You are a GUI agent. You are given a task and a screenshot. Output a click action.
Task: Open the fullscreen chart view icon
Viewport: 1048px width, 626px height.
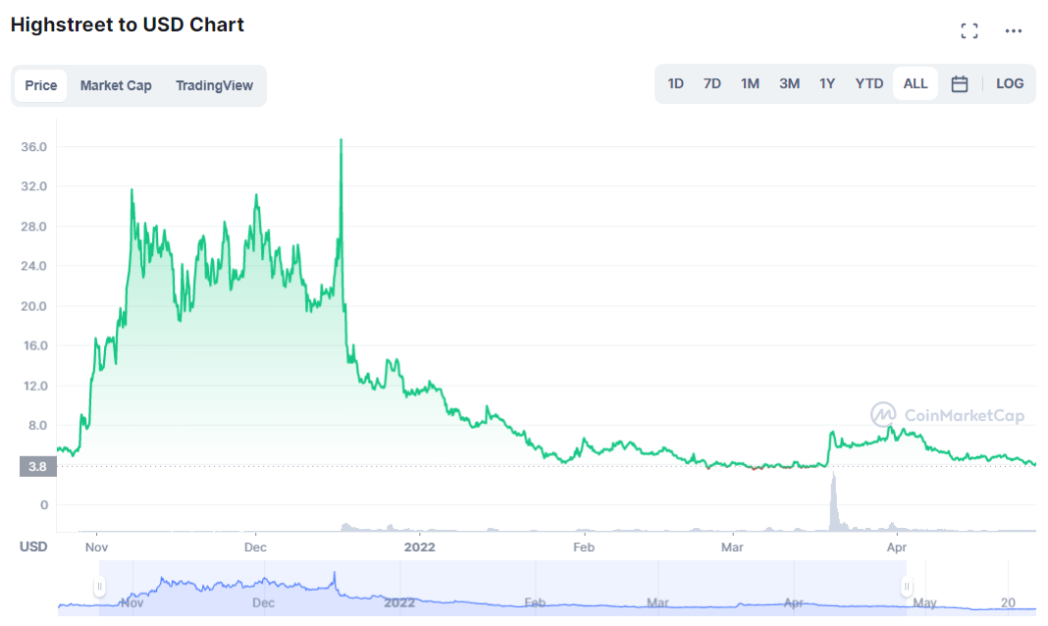(969, 30)
